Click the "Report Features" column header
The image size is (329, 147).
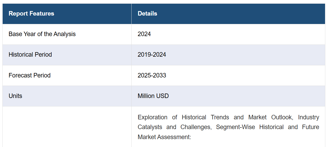(31, 14)
